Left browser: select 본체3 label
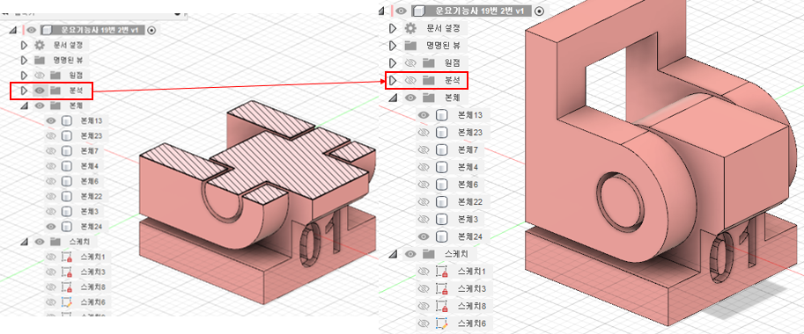This screenshot has height=334, width=804. [x=89, y=211]
